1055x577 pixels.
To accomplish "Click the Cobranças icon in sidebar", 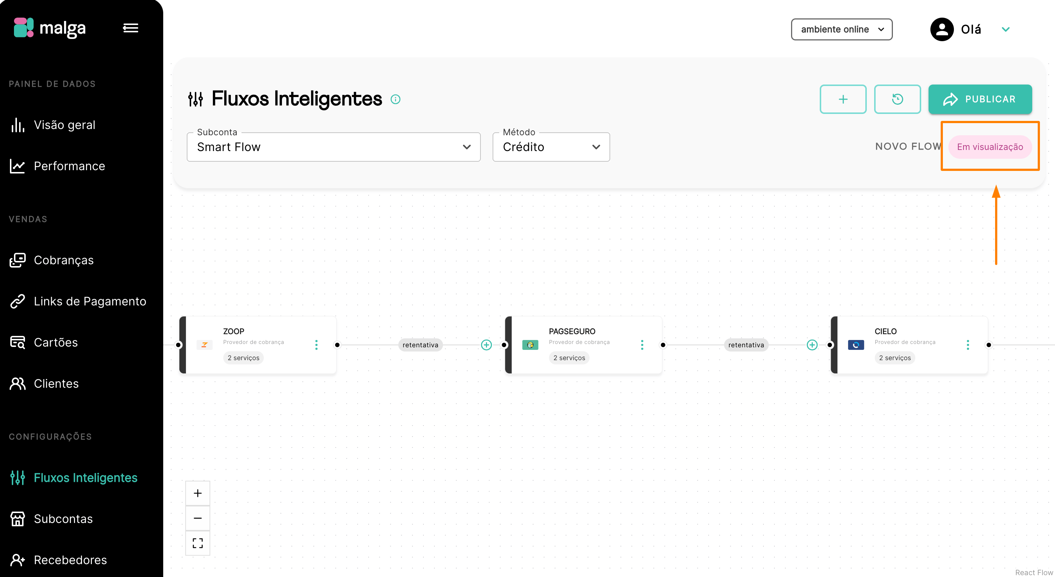I will click(x=18, y=260).
